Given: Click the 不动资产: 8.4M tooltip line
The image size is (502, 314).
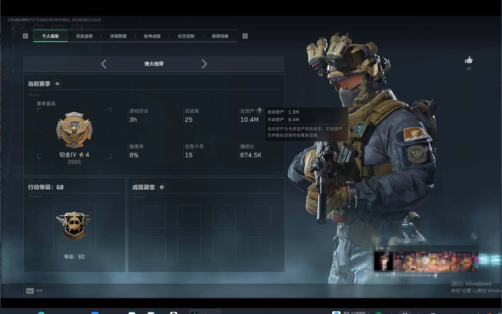Looking at the screenshot, I should [x=283, y=120].
